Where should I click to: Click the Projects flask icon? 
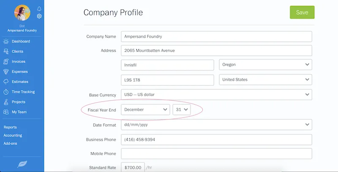coord(6,102)
